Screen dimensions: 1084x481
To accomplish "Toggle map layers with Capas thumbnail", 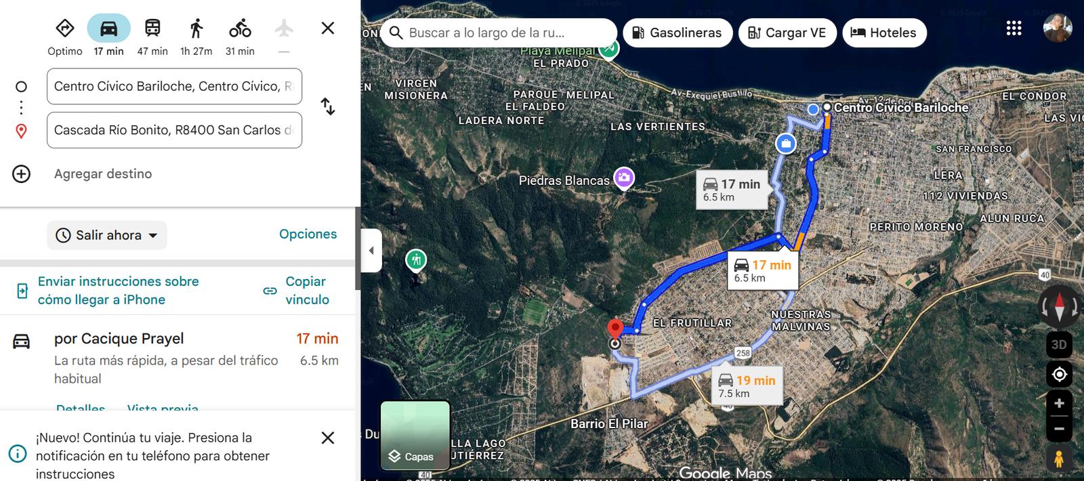I will (x=415, y=435).
